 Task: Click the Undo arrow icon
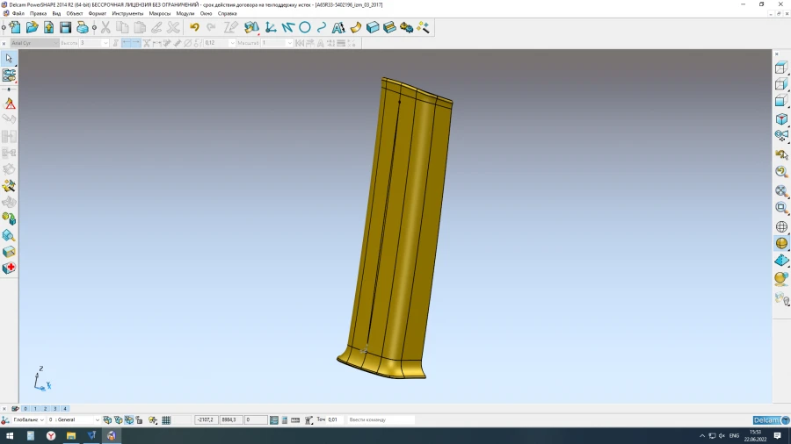coord(194,27)
